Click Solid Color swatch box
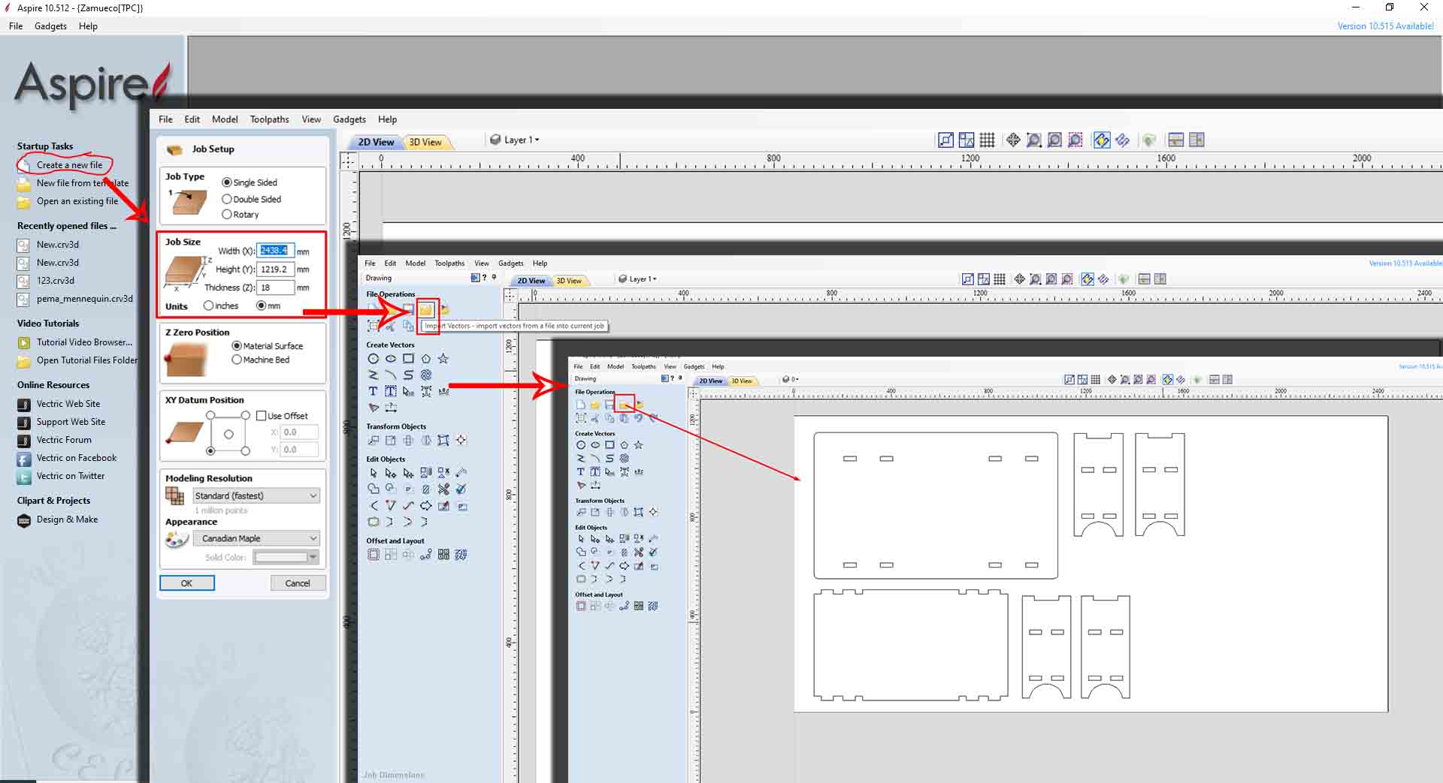Viewport: 1443px width, 783px height. click(x=281, y=557)
